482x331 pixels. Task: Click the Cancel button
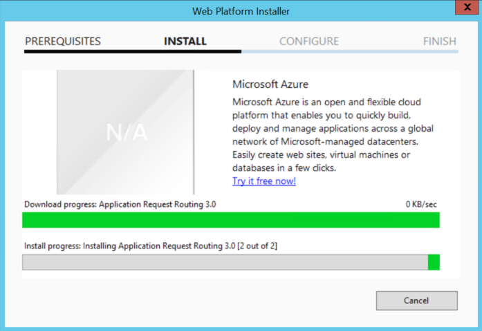click(x=416, y=301)
